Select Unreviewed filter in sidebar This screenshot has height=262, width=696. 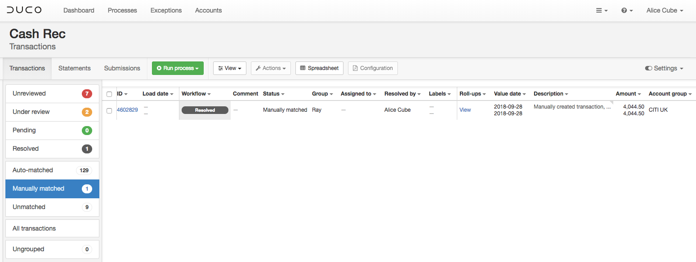tap(52, 94)
